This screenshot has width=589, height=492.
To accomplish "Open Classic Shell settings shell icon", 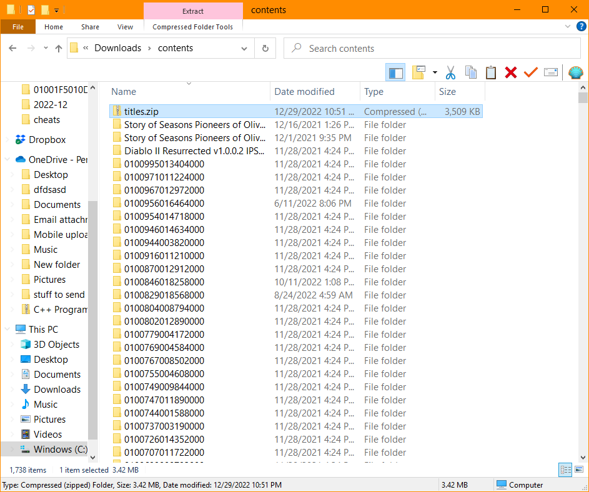I will point(575,72).
